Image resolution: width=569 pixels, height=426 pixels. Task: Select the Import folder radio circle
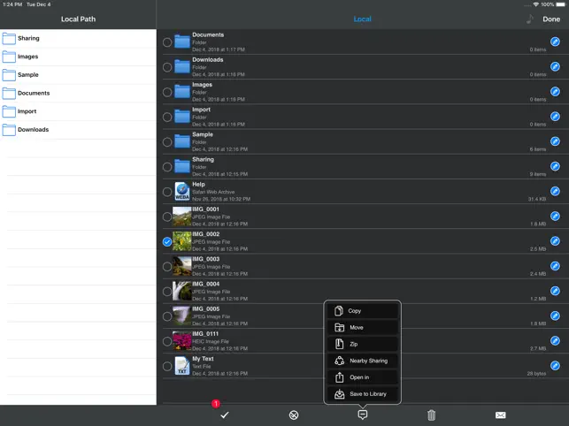coord(167,117)
